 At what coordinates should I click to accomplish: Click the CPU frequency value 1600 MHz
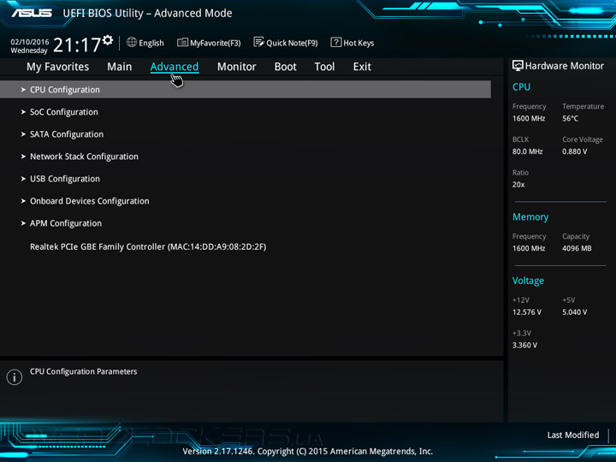(x=529, y=118)
